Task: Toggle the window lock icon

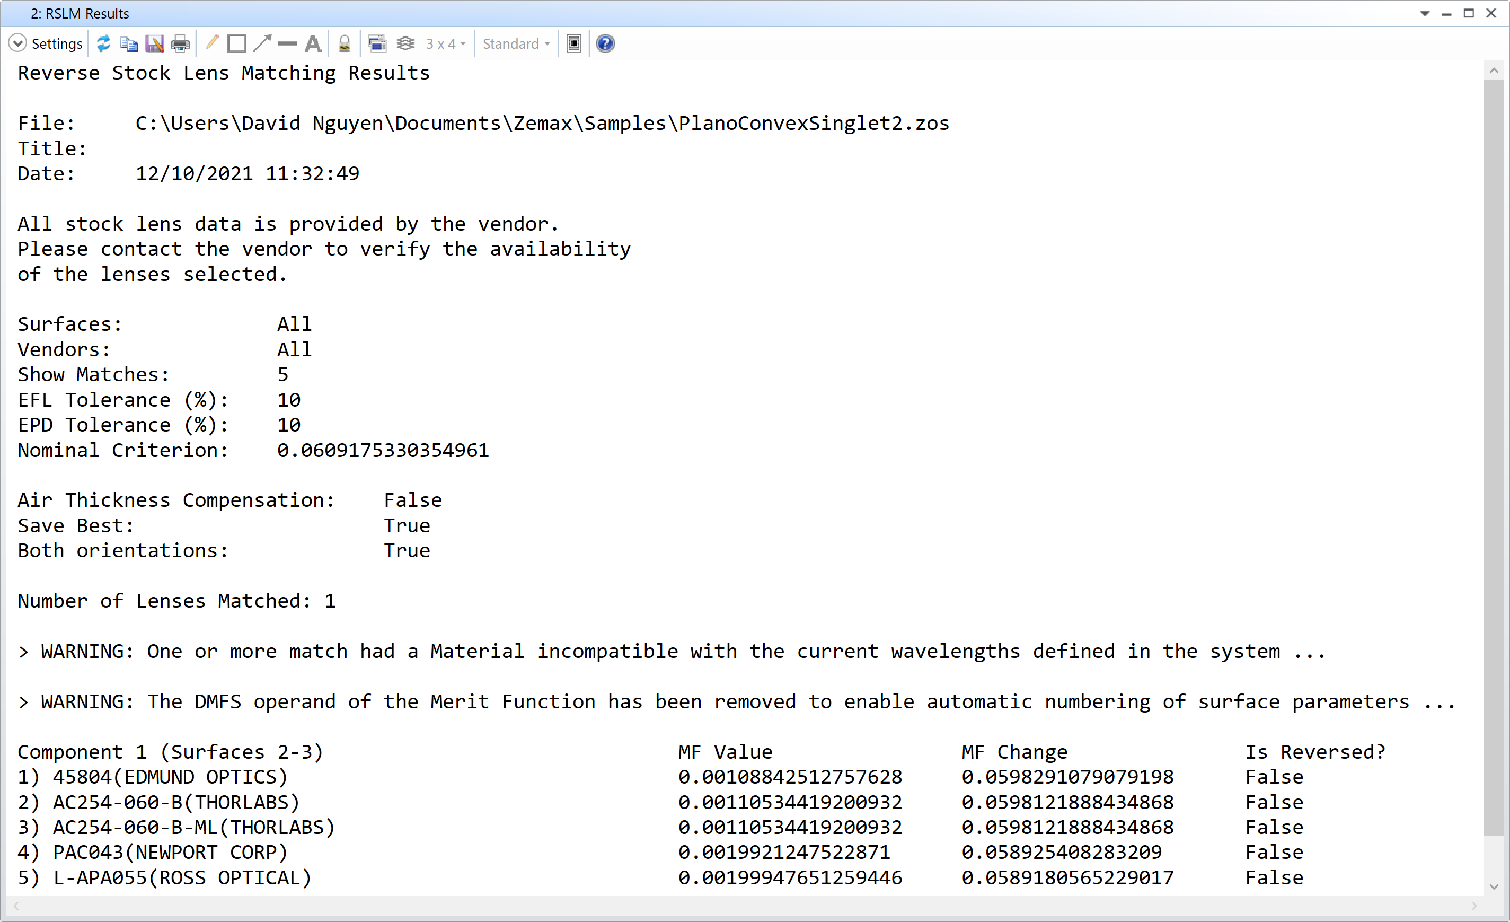Action: click(x=345, y=43)
